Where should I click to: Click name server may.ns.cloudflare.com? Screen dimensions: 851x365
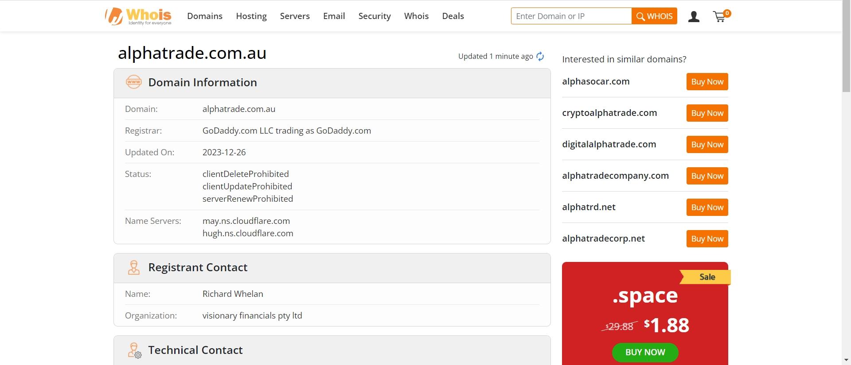246,221
